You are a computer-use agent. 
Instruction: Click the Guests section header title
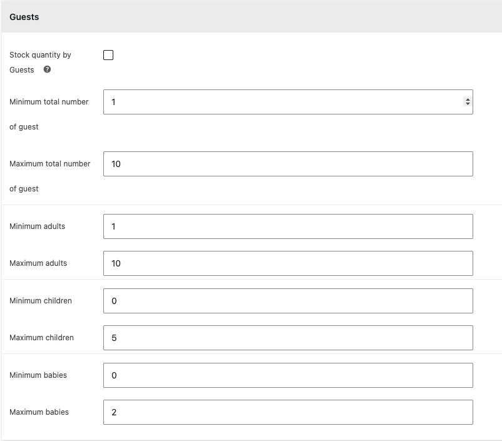pos(24,17)
